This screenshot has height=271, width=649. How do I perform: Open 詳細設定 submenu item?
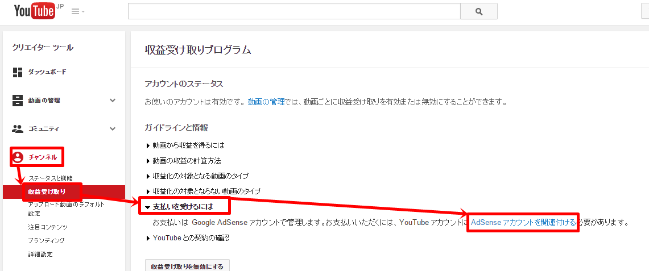click(40, 254)
